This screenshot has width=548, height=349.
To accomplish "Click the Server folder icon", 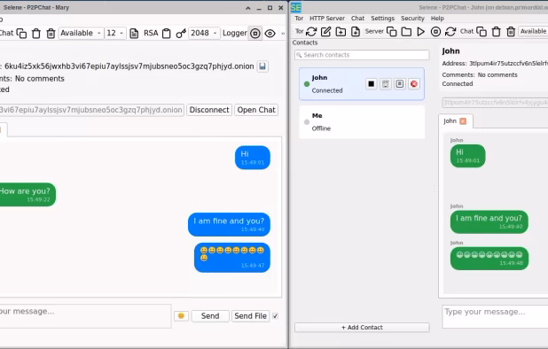I will pyautogui.click(x=406, y=32).
